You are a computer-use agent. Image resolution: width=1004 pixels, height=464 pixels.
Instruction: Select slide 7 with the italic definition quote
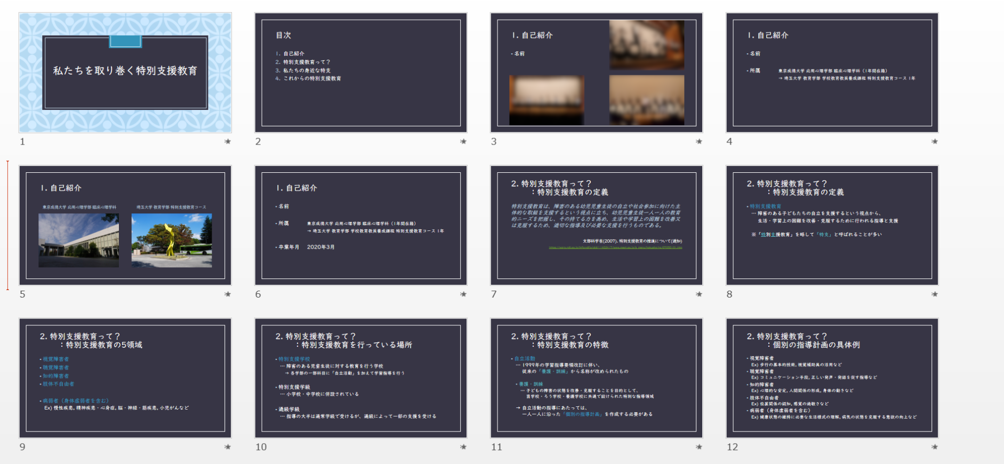click(597, 225)
